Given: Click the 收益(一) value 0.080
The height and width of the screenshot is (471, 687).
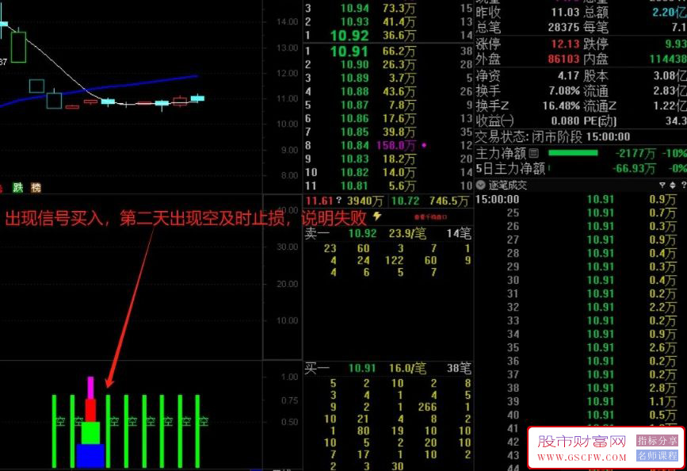Looking at the screenshot, I should point(565,121).
